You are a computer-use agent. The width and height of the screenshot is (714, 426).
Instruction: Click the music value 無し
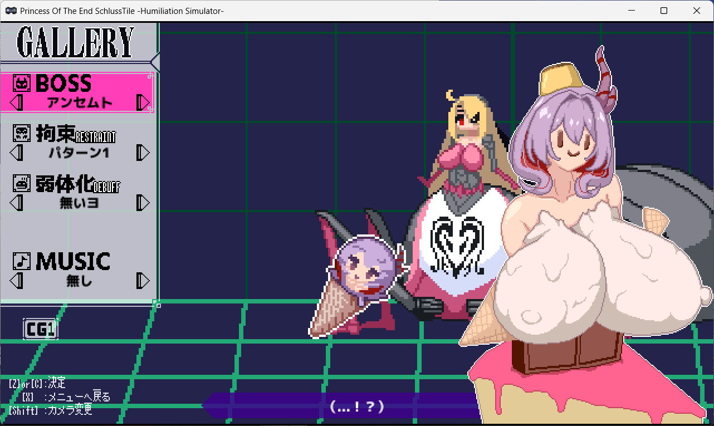coord(79,281)
